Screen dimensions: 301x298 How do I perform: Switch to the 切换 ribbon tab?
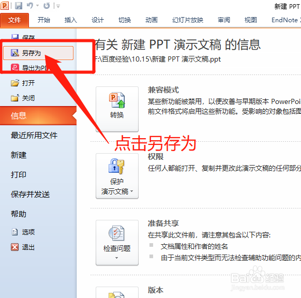pyautogui.click(x=125, y=20)
